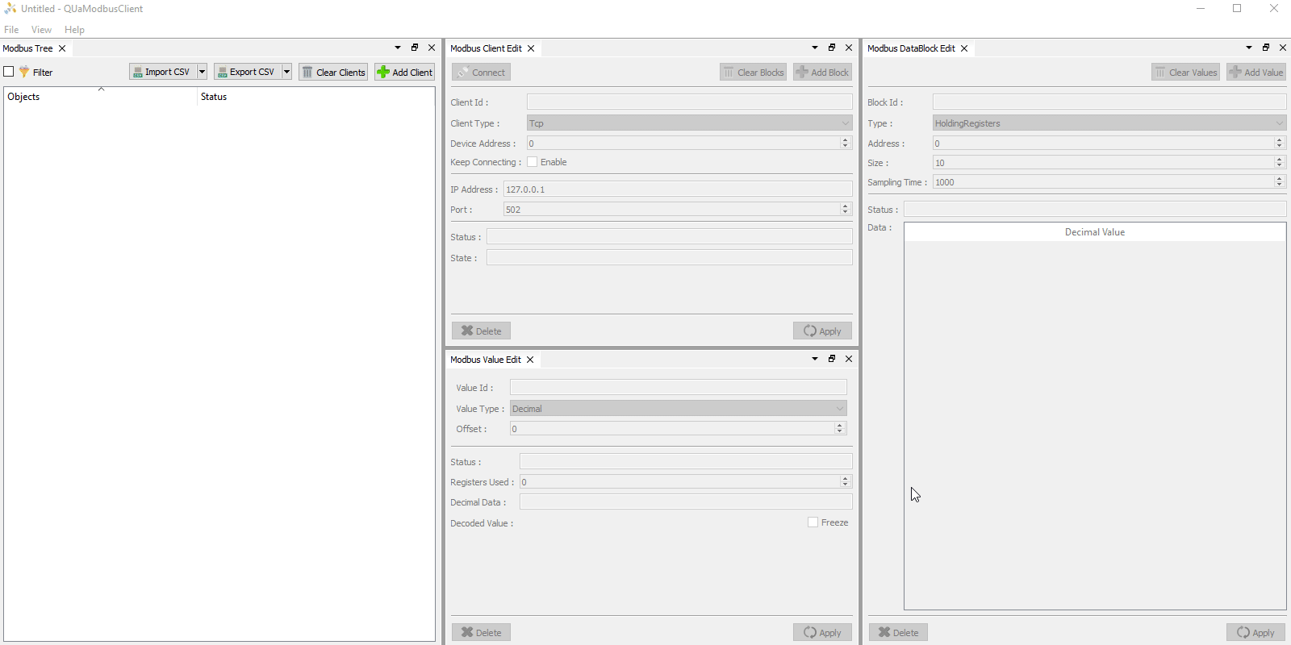Click the Connect button in Client Edit
The image size is (1291, 645).
pos(481,72)
